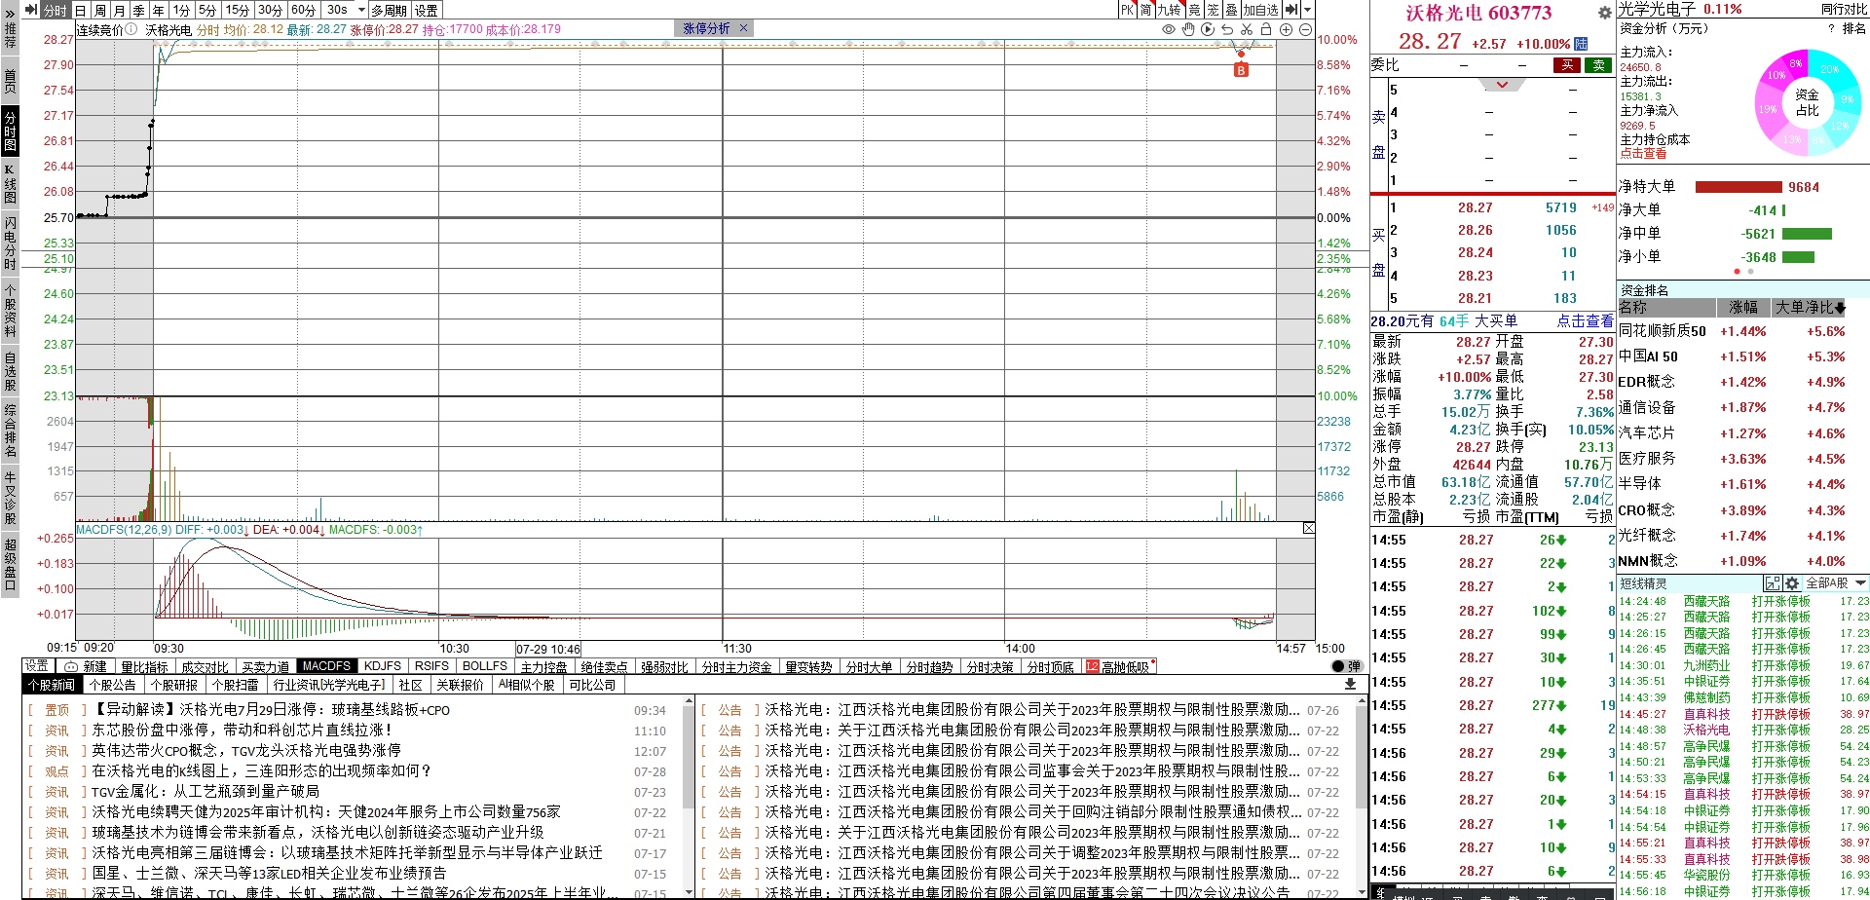Image resolution: width=1870 pixels, height=900 pixels.
Task: Open the 短线精灵 window icon
Action: tap(1773, 583)
